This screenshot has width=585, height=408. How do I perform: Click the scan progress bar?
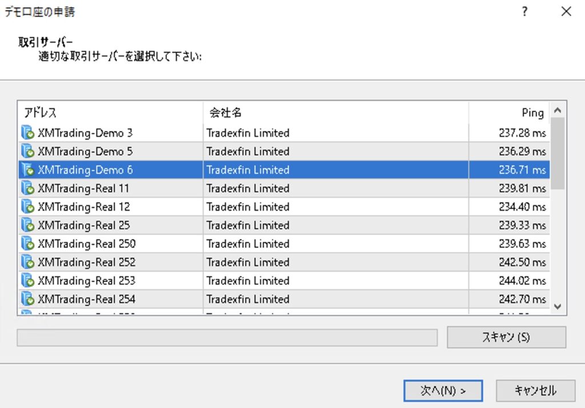click(227, 338)
